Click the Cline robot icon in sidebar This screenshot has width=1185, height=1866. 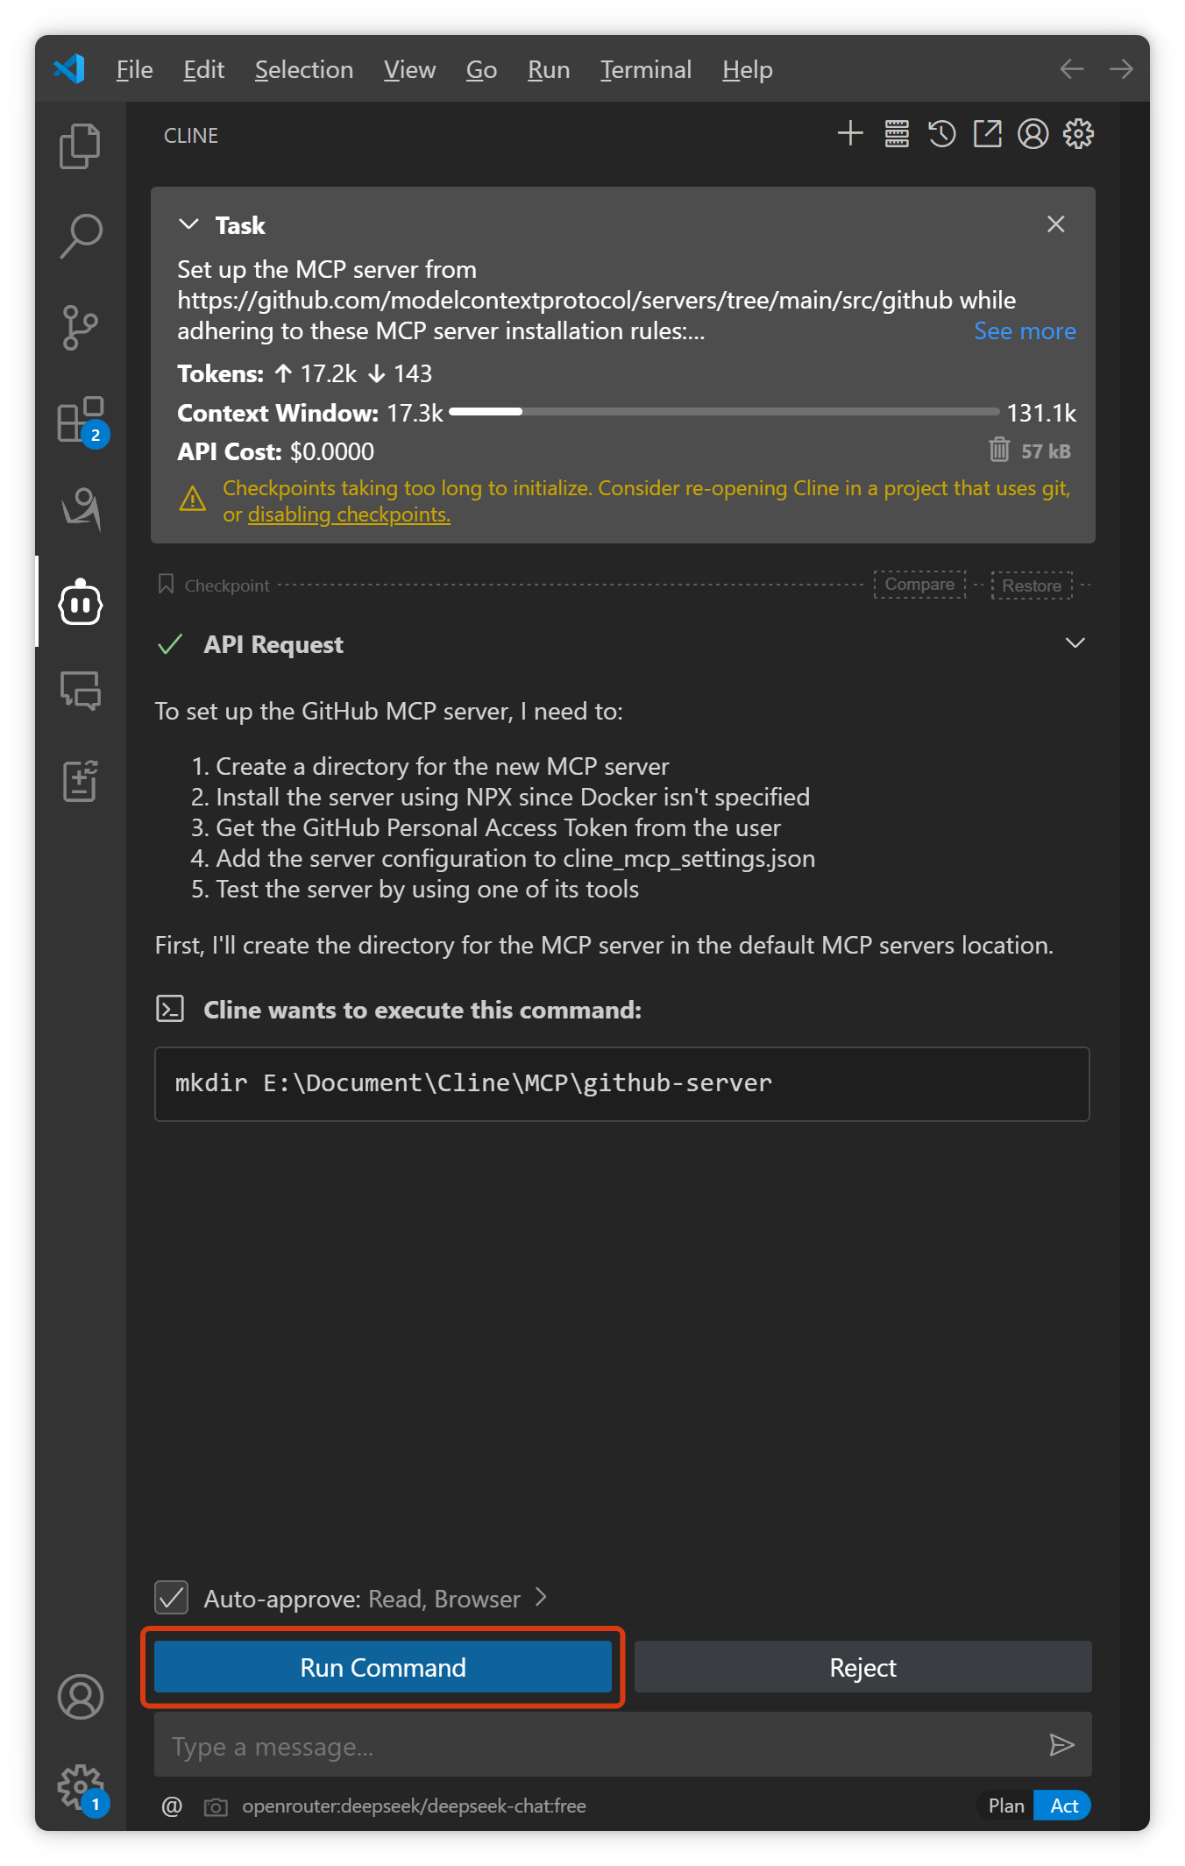pos(80,603)
